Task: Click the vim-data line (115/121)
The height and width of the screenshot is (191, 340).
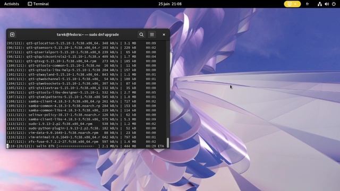Action: (81, 133)
